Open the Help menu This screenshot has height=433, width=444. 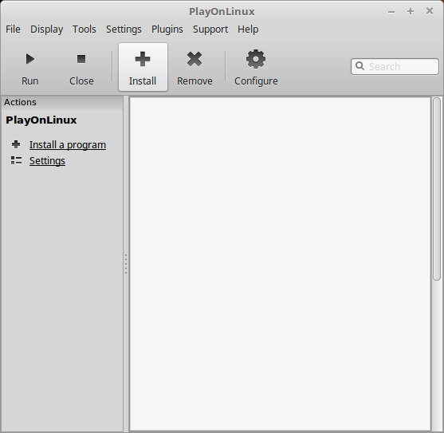tap(248, 30)
